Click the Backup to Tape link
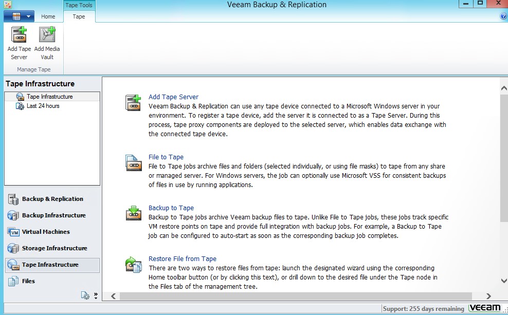 click(171, 208)
